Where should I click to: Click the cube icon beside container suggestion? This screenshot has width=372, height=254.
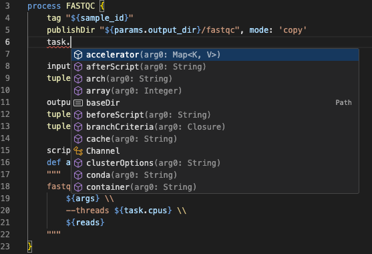(78, 187)
